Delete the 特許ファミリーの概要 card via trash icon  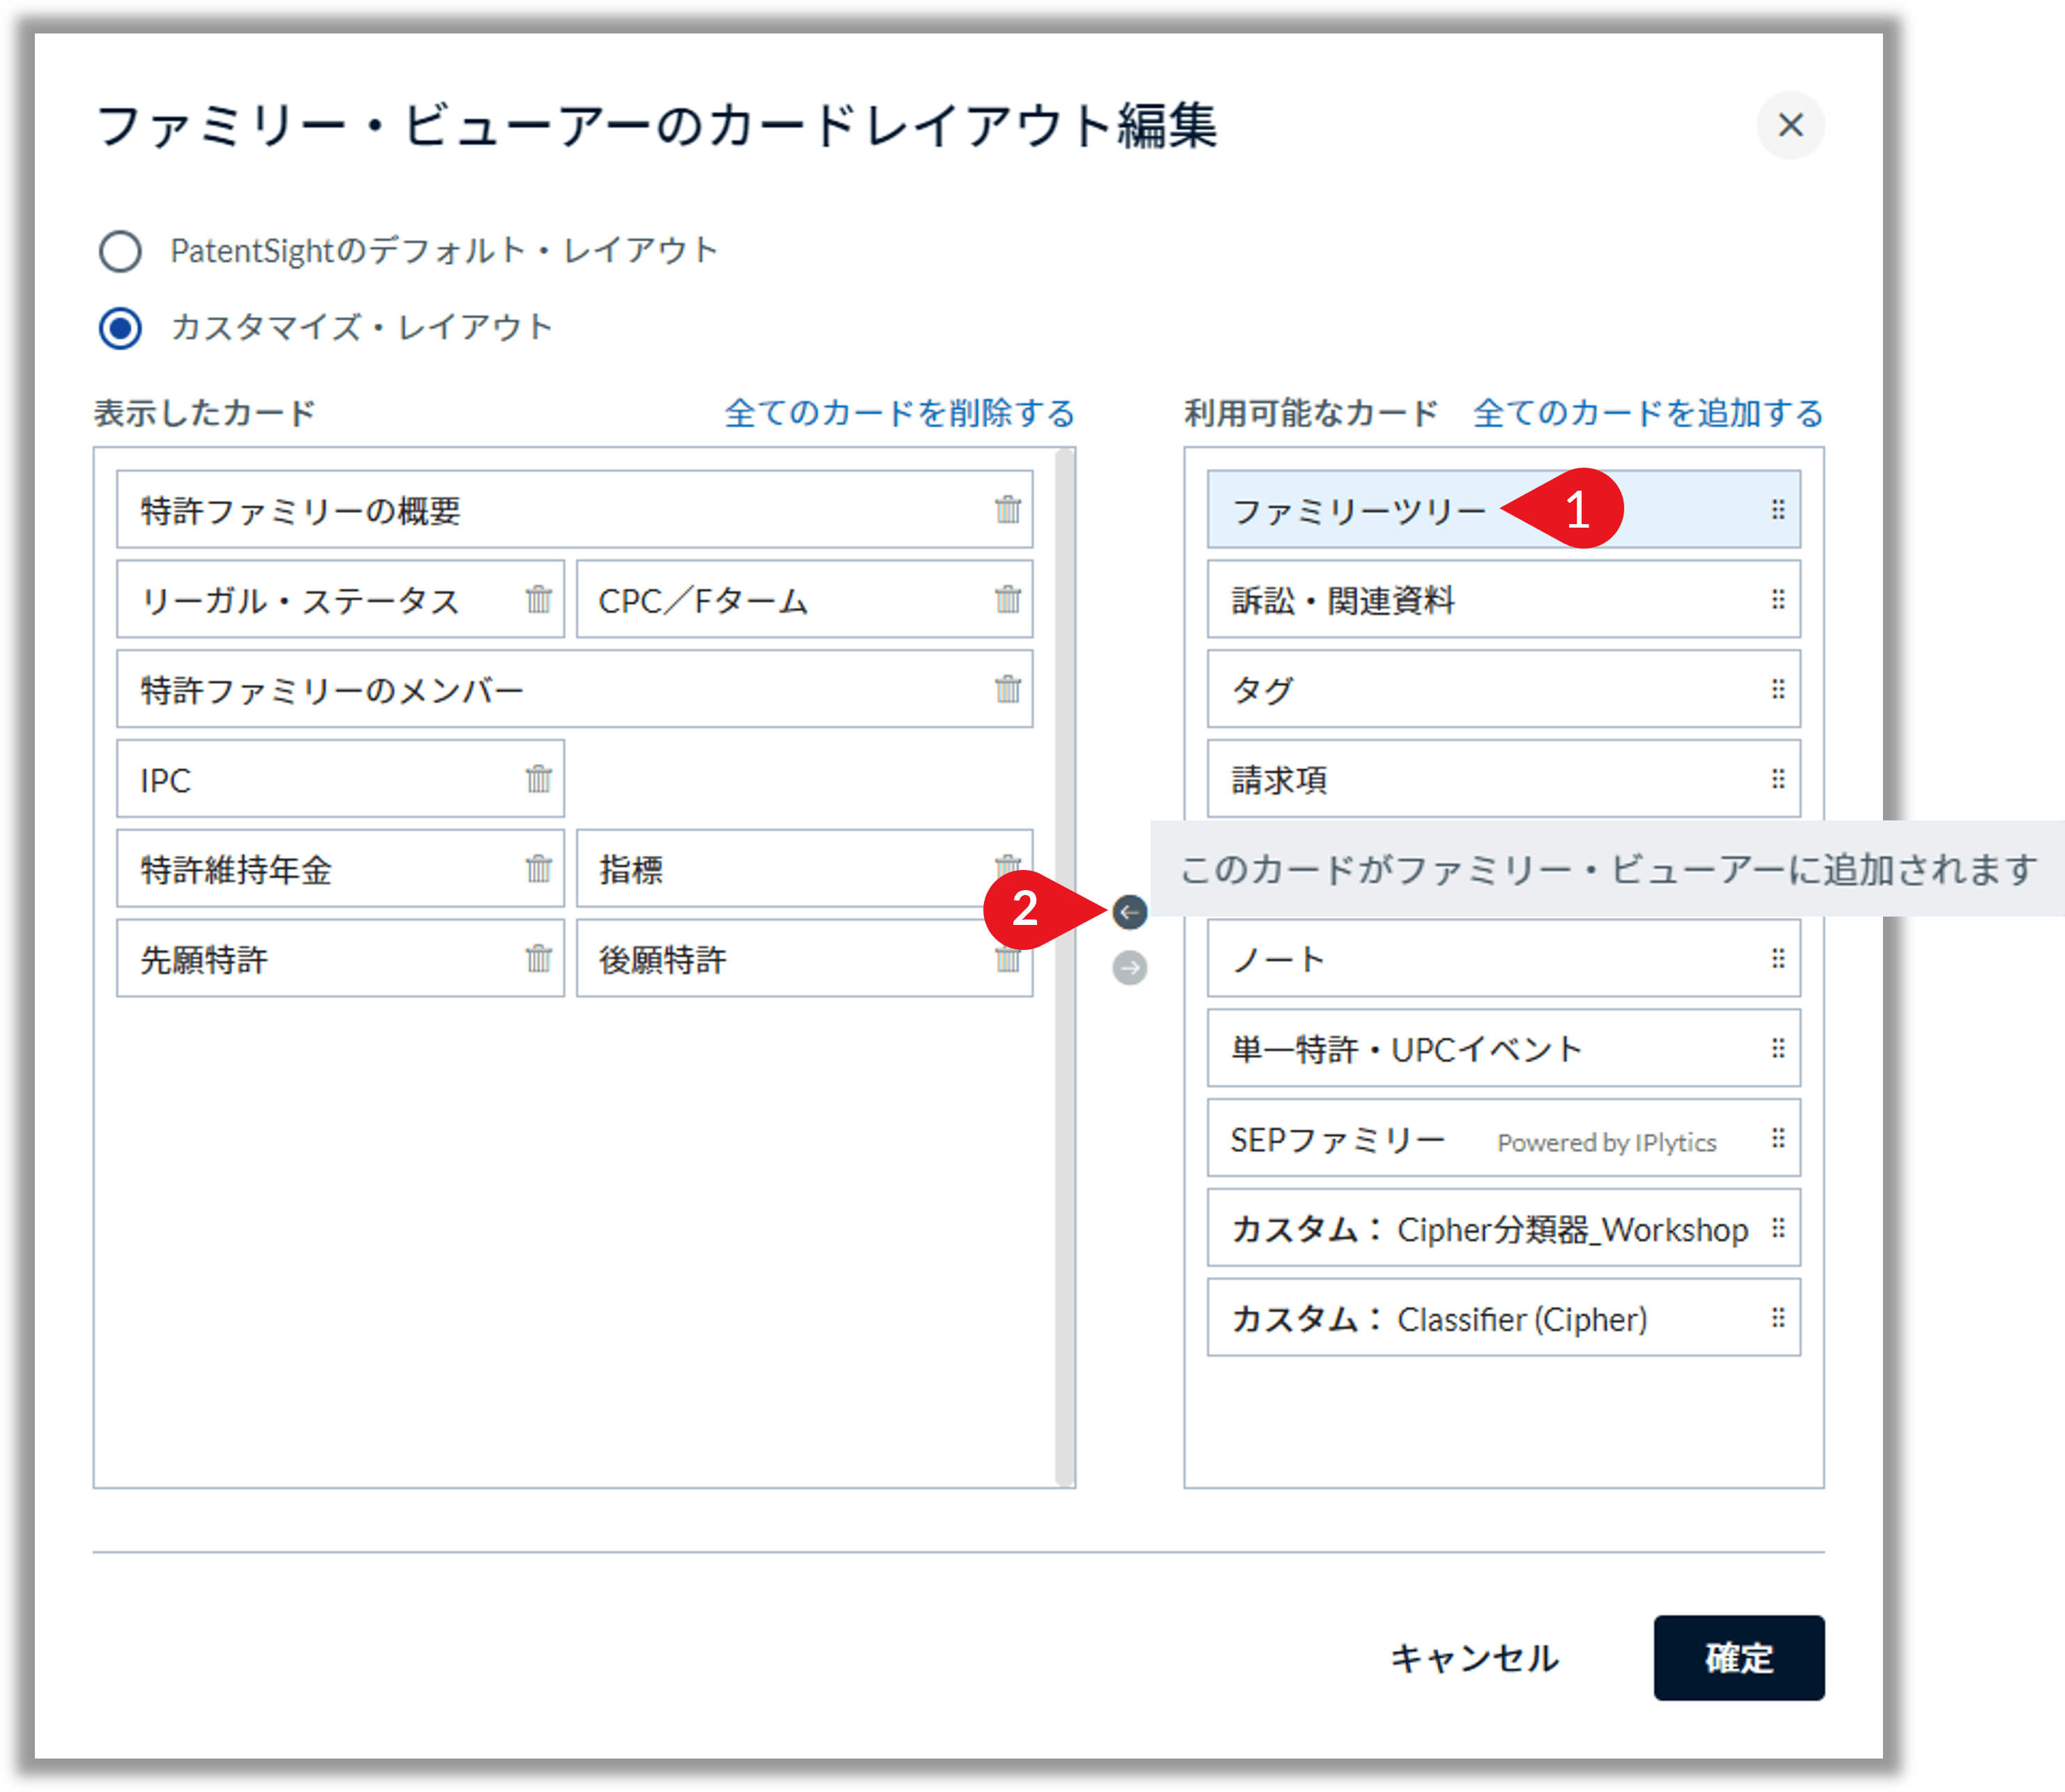tap(1008, 511)
